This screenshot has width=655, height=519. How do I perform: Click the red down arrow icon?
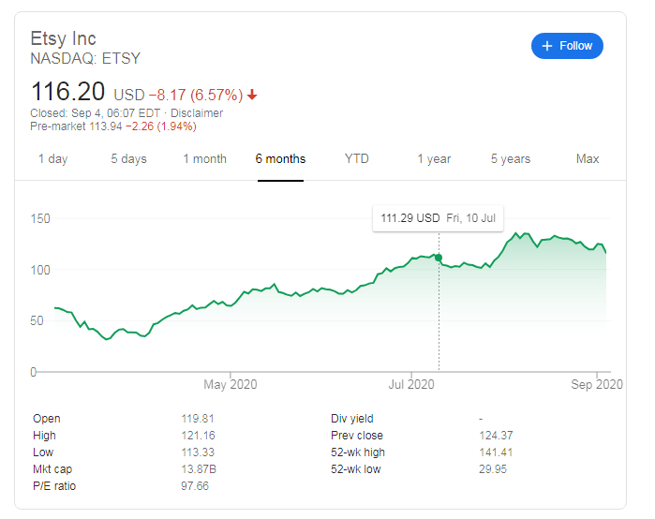coord(252,96)
